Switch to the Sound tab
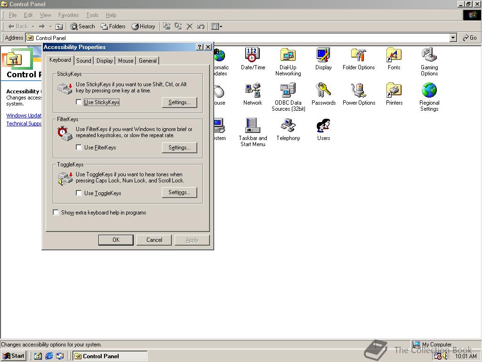The height and width of the screenshot is (362, 482). [84, 61]
